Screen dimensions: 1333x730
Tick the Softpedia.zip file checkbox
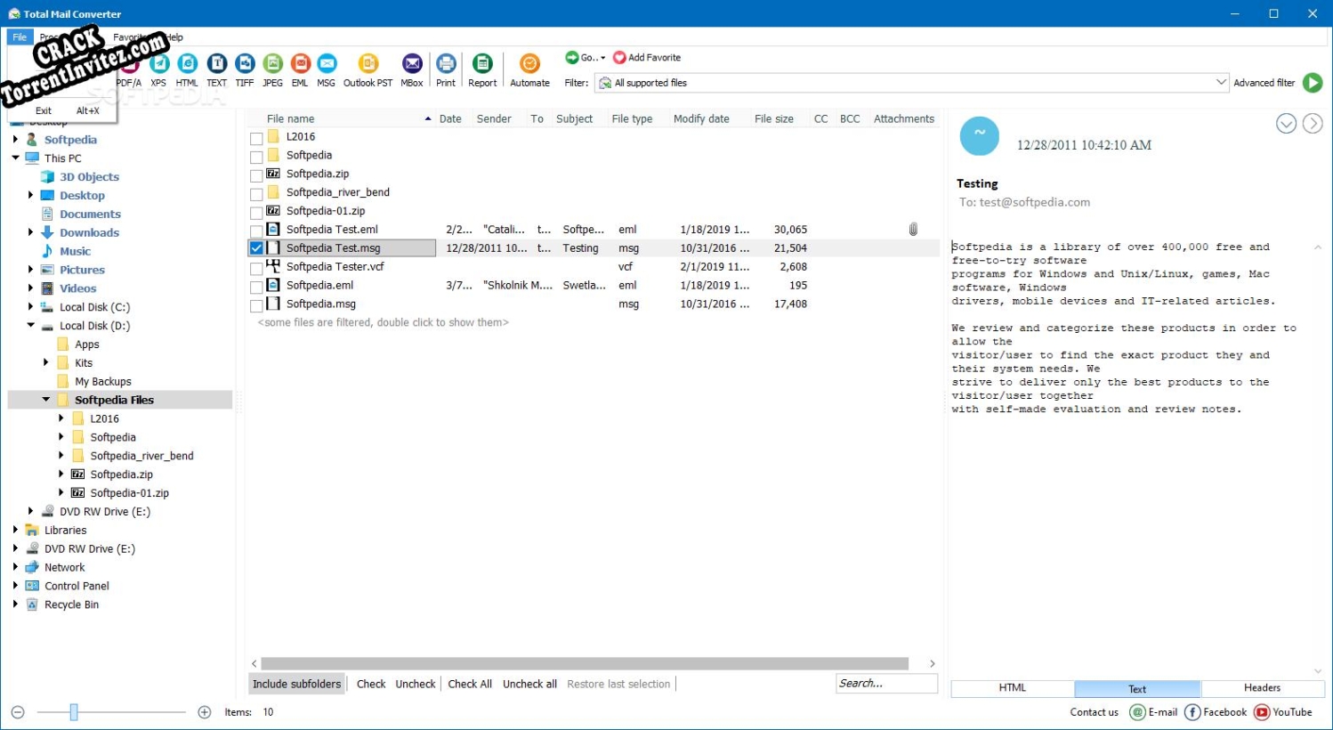[256, 175]
